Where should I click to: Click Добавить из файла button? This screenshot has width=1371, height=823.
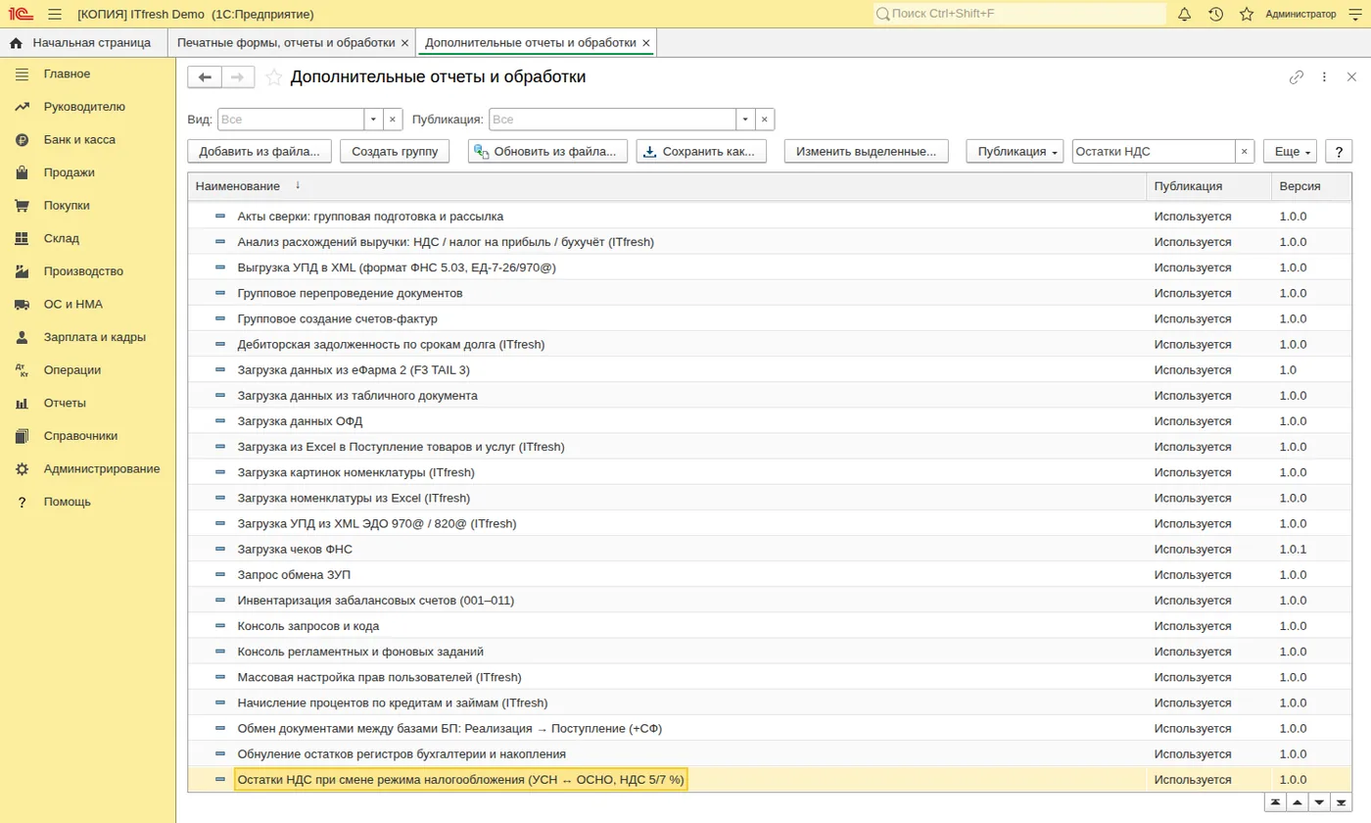(x=260, y=152)
